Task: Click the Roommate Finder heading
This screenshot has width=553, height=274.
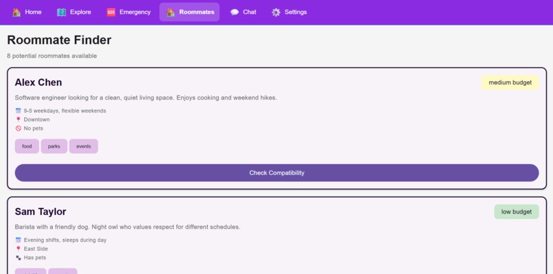Action: (x=59, y=40)
